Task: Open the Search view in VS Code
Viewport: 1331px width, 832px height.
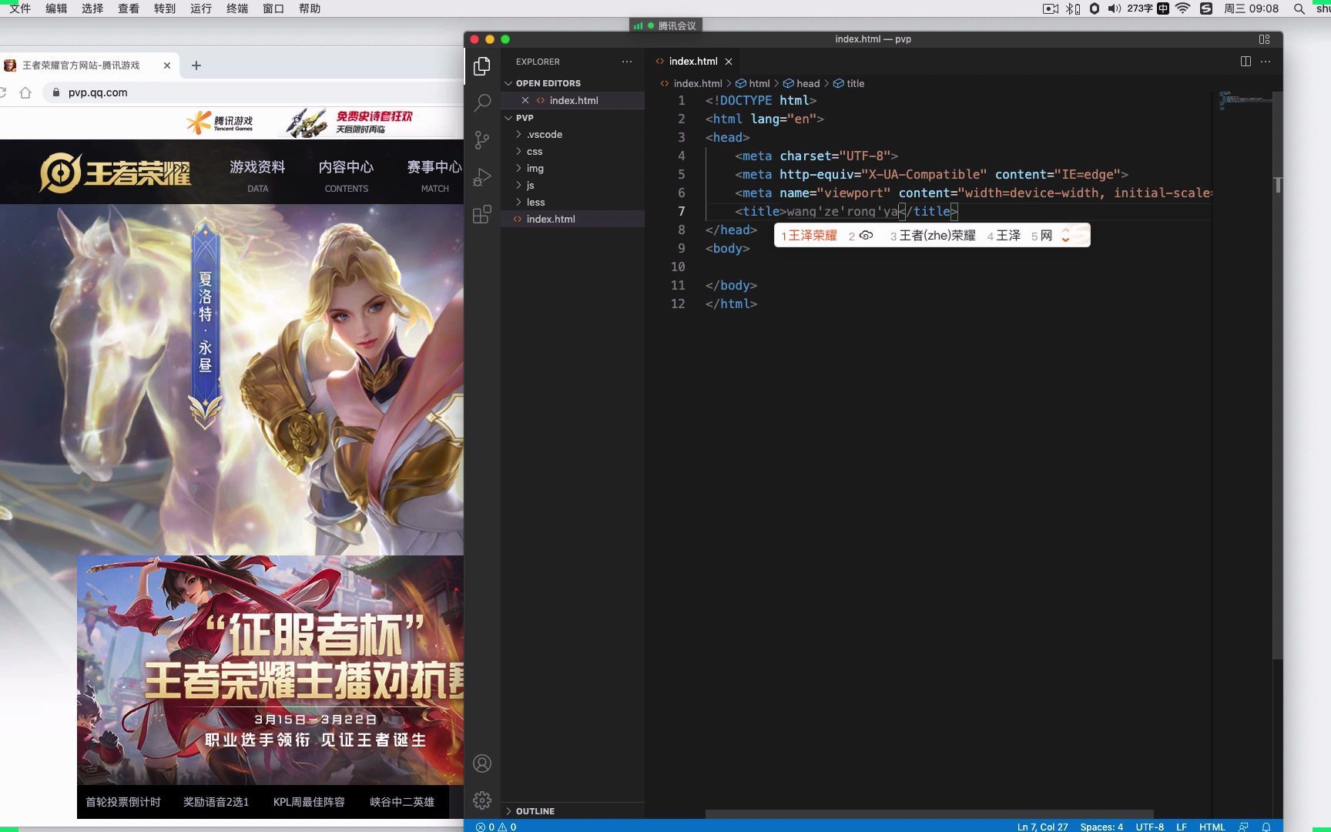Action: (482, 102)
